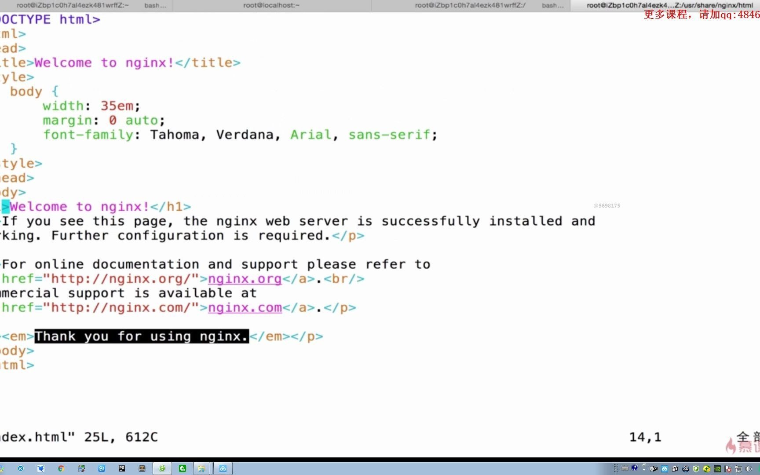Click the blue help question mark icon
This screenshot has width=760, height=475.
[x=635, y=468]
